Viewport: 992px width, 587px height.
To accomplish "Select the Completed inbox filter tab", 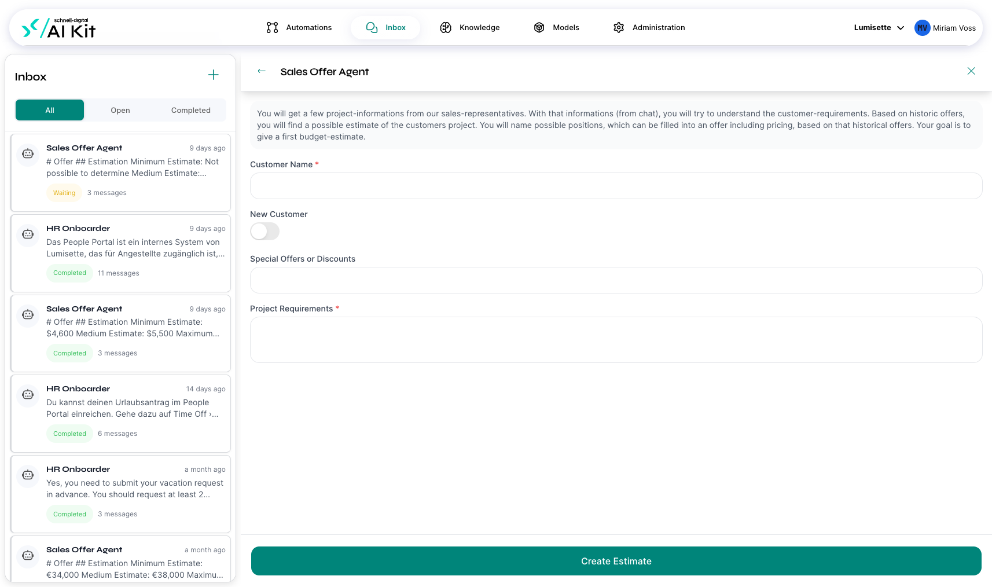I will pyautogui.click(x=191, y=110).
